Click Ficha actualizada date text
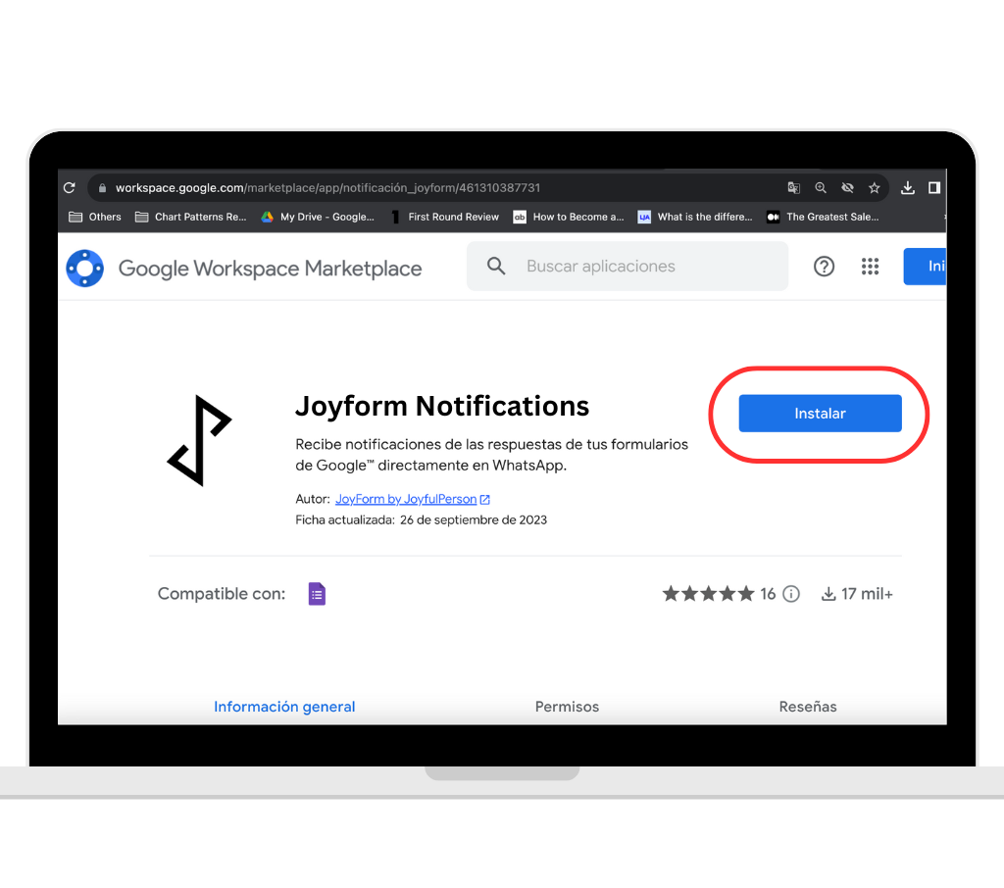Image resolution: width=1004 pixels, height=888 pixels. pyautogui.click(x=422, y=519)
